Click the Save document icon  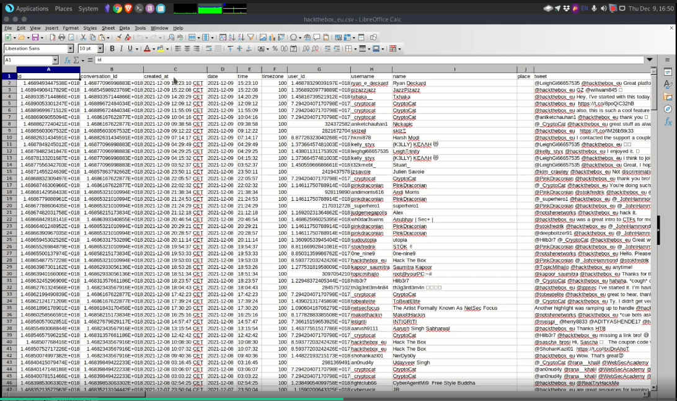35,38
